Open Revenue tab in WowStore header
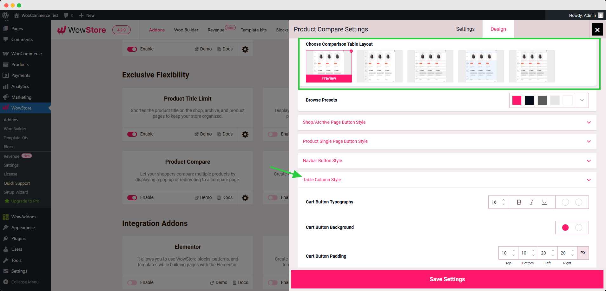 point(216,30)
